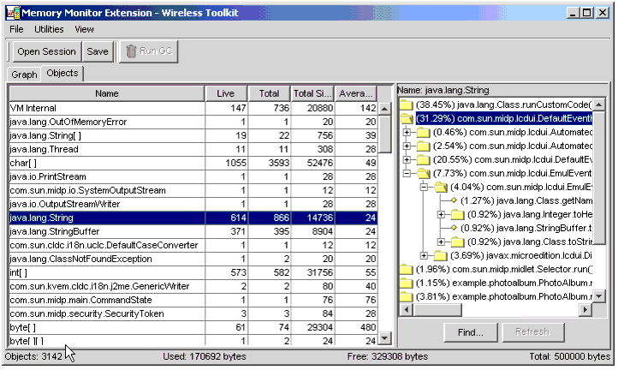Sort table by the Name column header
This screenshot has width=642, height=370.
(x=106, y=93)
